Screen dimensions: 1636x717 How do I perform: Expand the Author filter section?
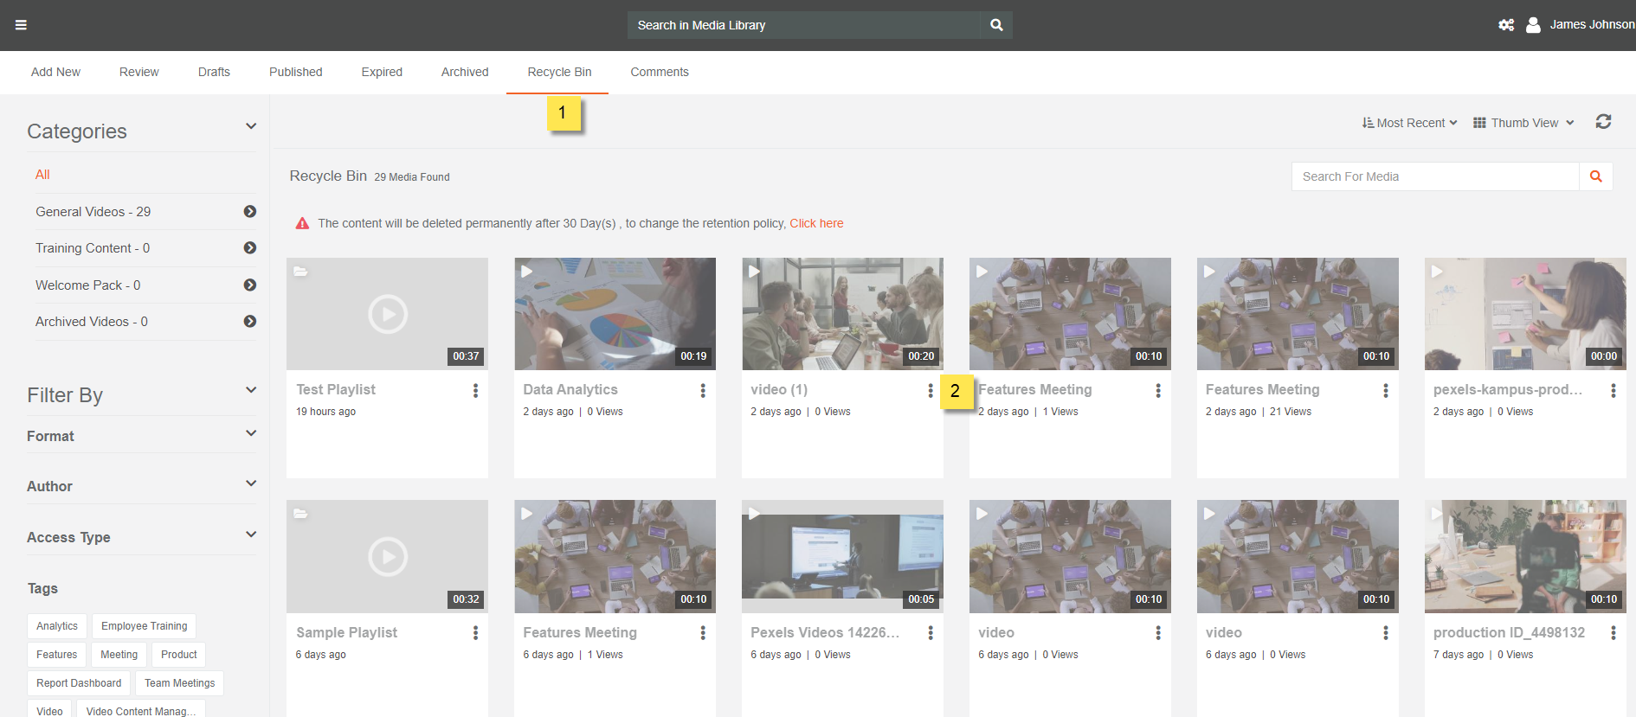[251, 483]
